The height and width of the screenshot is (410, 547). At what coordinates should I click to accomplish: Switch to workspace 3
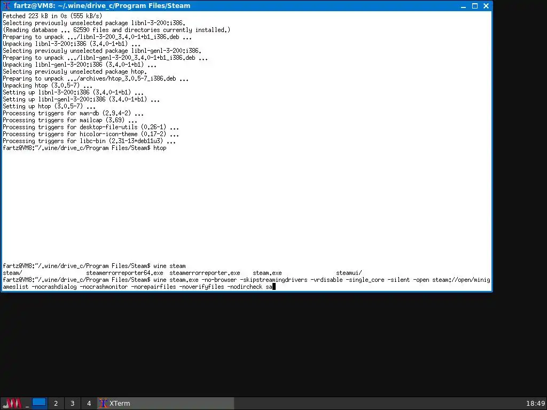(72, 404)
